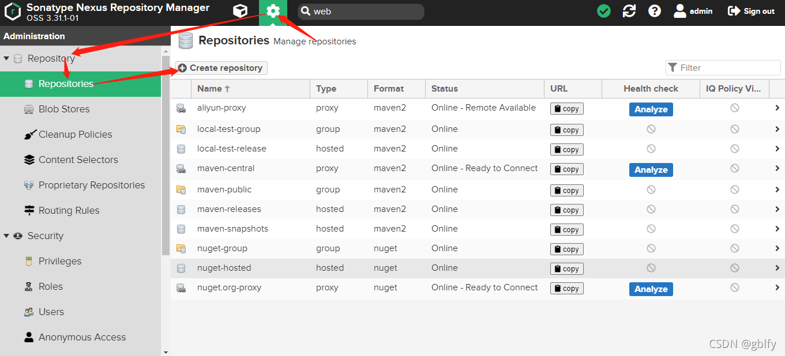785x356 pixels.
Task: Click the Sonatype Nexus logo icon
Action: click(x=13, y=11)
